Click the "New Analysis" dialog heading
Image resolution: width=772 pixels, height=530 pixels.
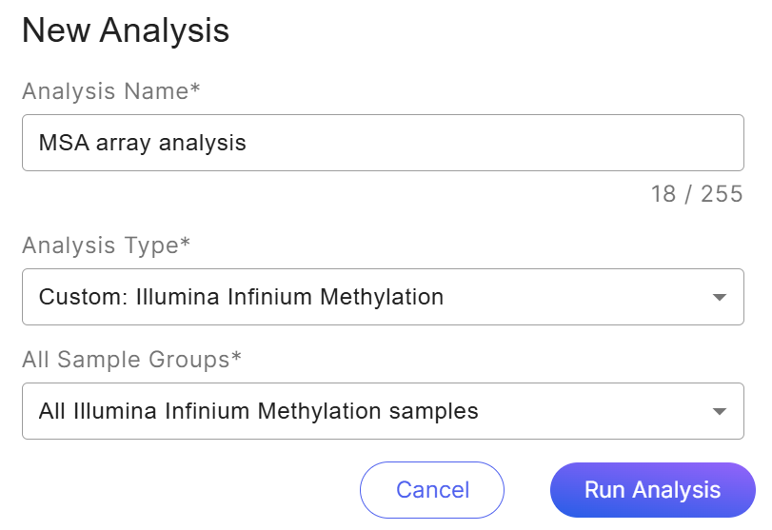coord(126,30)
